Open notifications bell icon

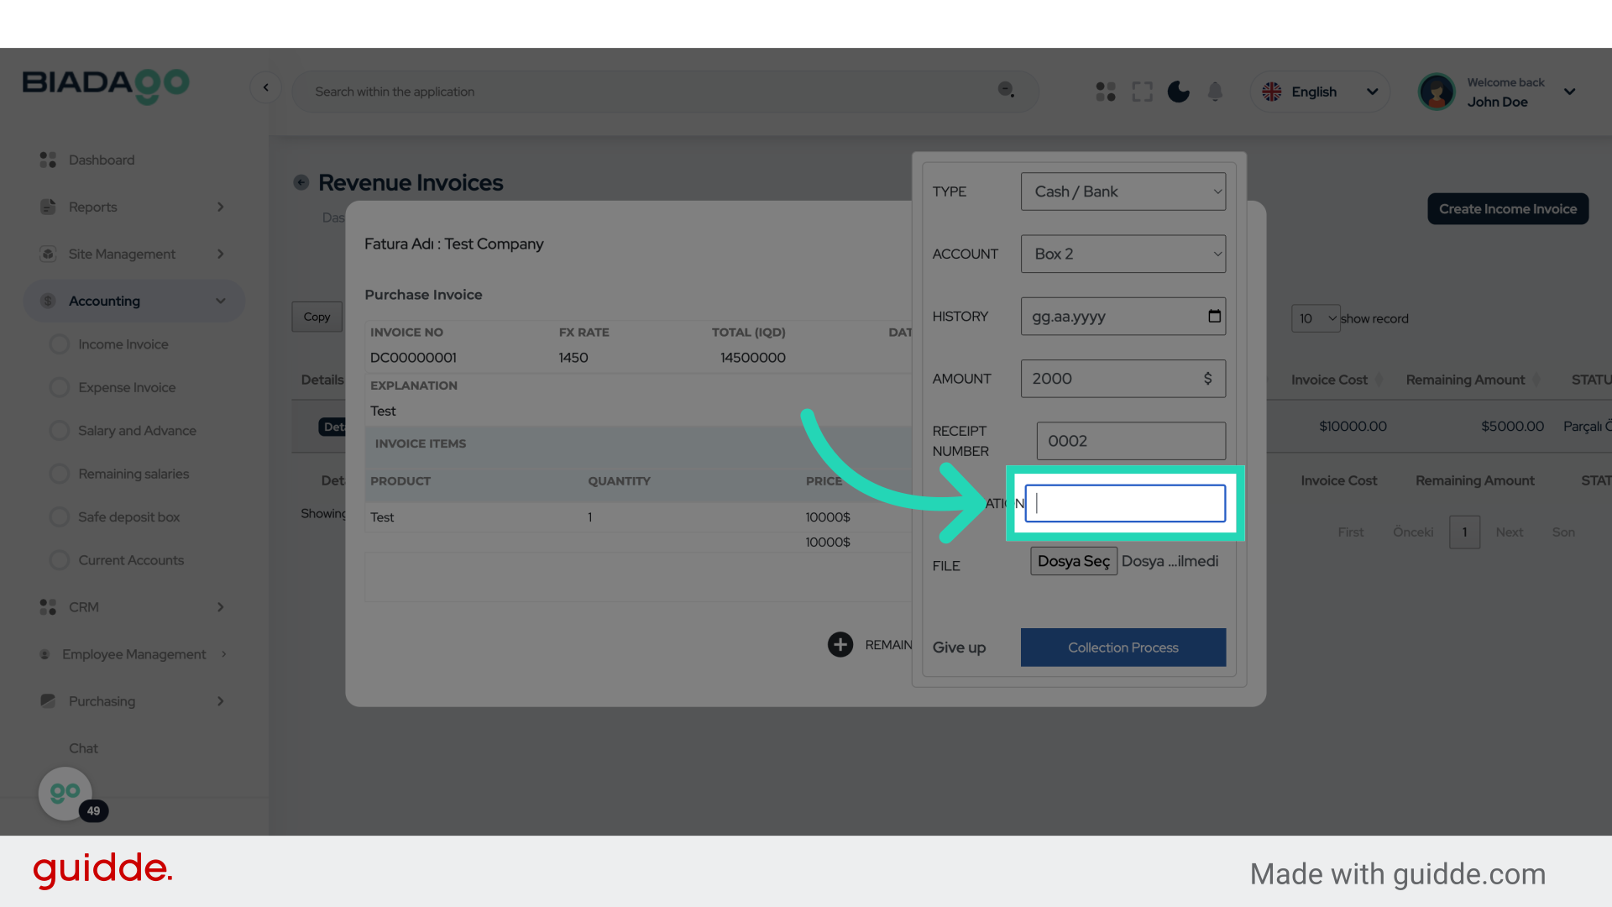tap(1215, 92)
